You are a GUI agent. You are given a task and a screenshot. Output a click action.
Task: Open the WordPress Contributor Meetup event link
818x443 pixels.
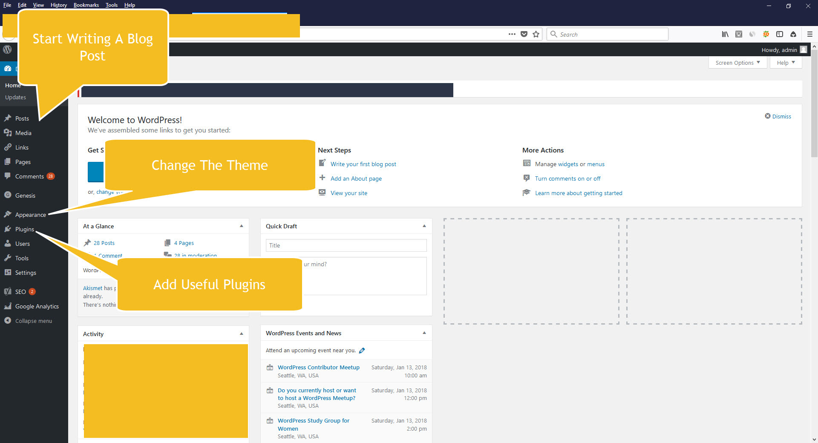pos(318,367)
